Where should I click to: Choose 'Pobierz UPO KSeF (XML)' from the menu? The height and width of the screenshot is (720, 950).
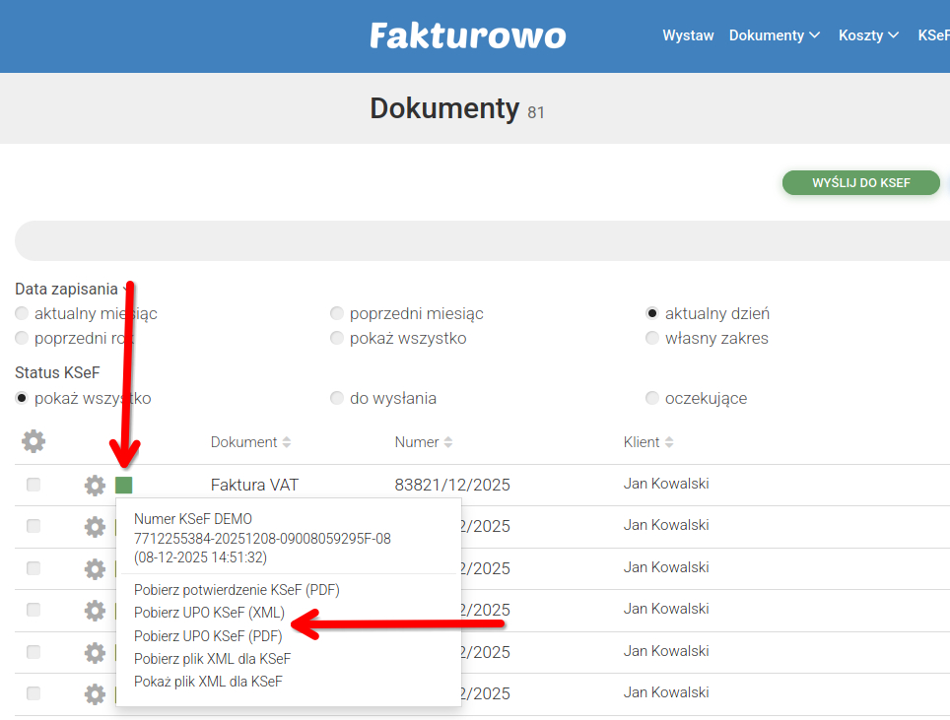point(207,611)
